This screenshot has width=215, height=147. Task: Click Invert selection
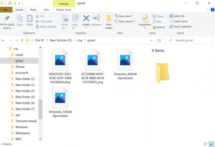180,27
